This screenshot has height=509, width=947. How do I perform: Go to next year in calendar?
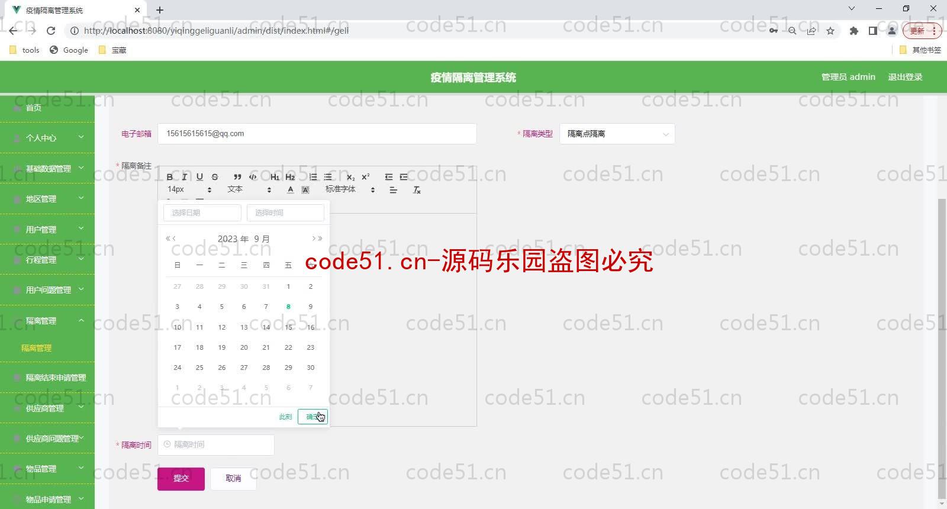tap(320, 239)
